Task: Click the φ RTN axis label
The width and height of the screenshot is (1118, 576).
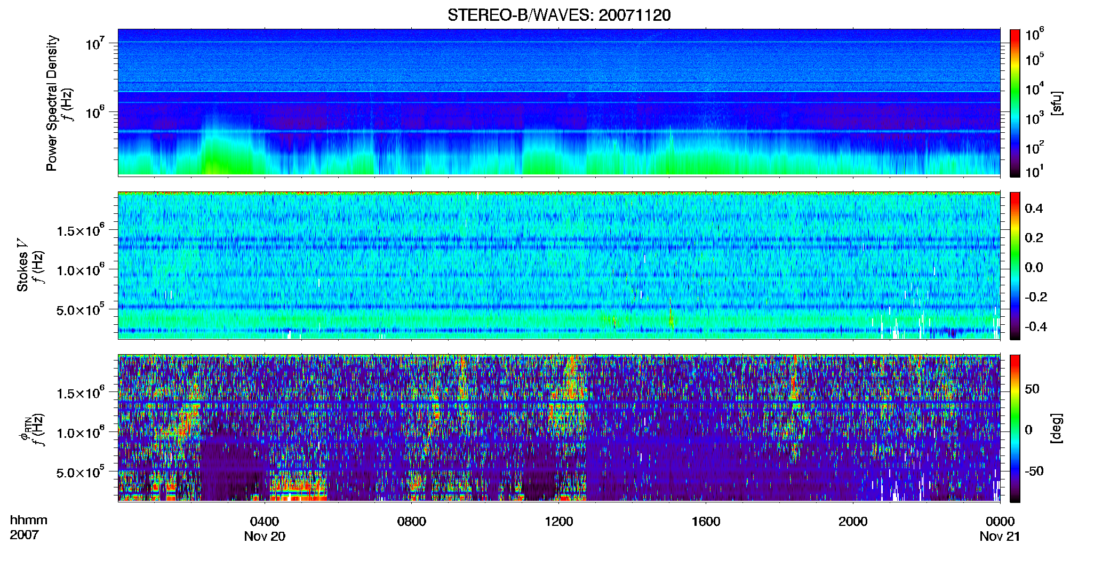Action: [25, 429]
